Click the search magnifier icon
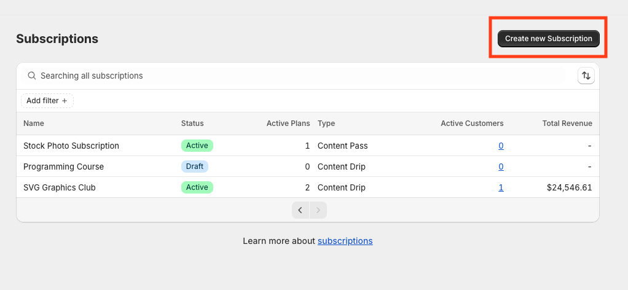The height and width of the screenshot is (290, 628). point(32,76)
